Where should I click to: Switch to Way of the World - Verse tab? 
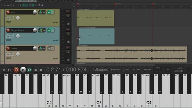pos(26,1)
